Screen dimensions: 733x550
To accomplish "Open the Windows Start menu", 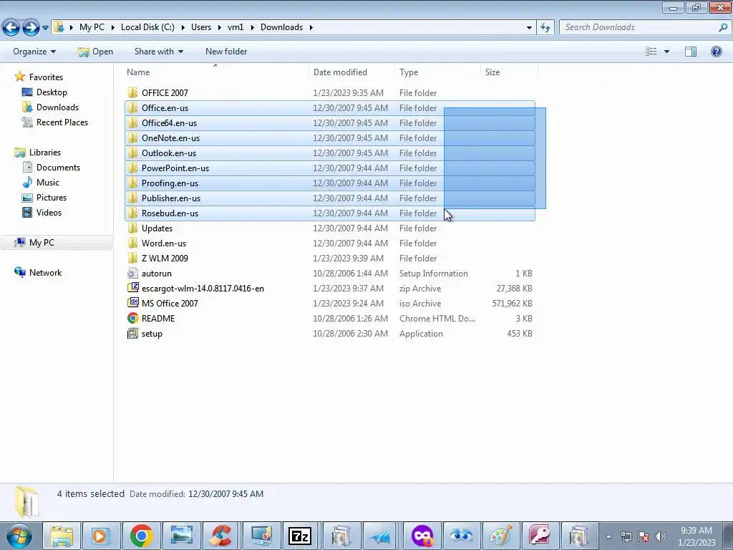I will tap(19, 536).
